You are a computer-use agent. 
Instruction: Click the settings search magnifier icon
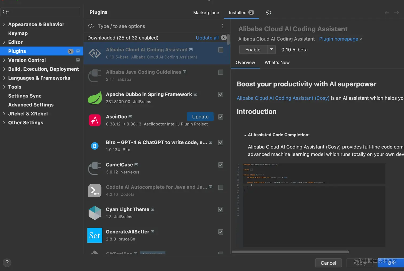pos(6,12)
